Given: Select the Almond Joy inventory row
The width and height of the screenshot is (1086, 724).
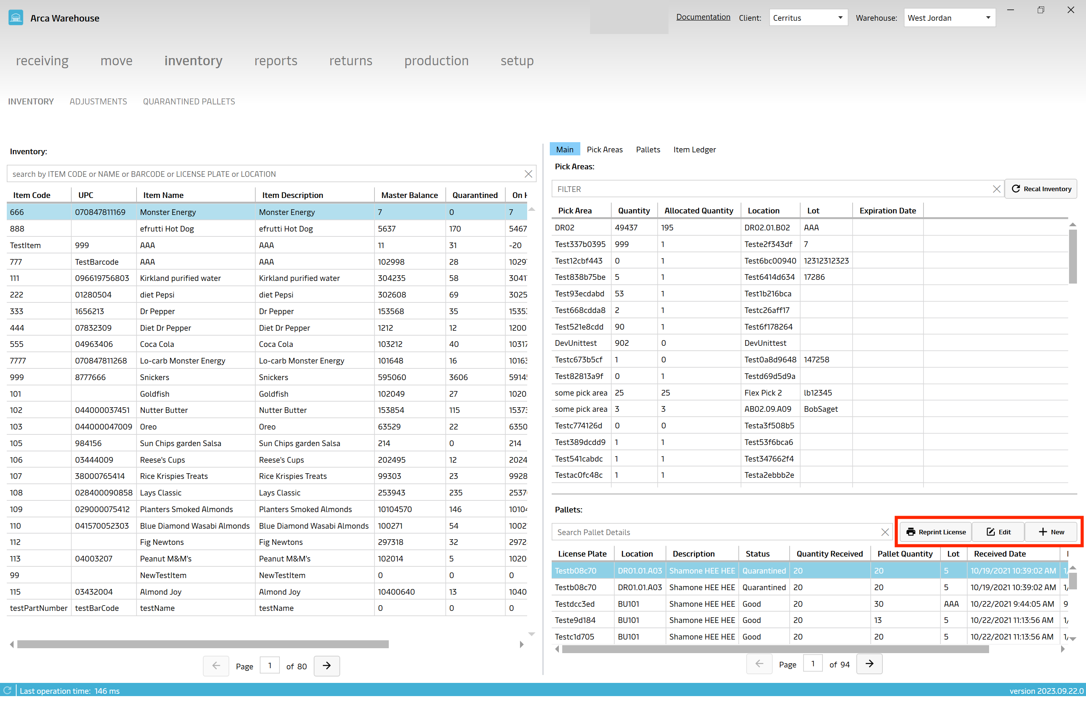Looking at the screenshot, I should (x=267, y=592).
